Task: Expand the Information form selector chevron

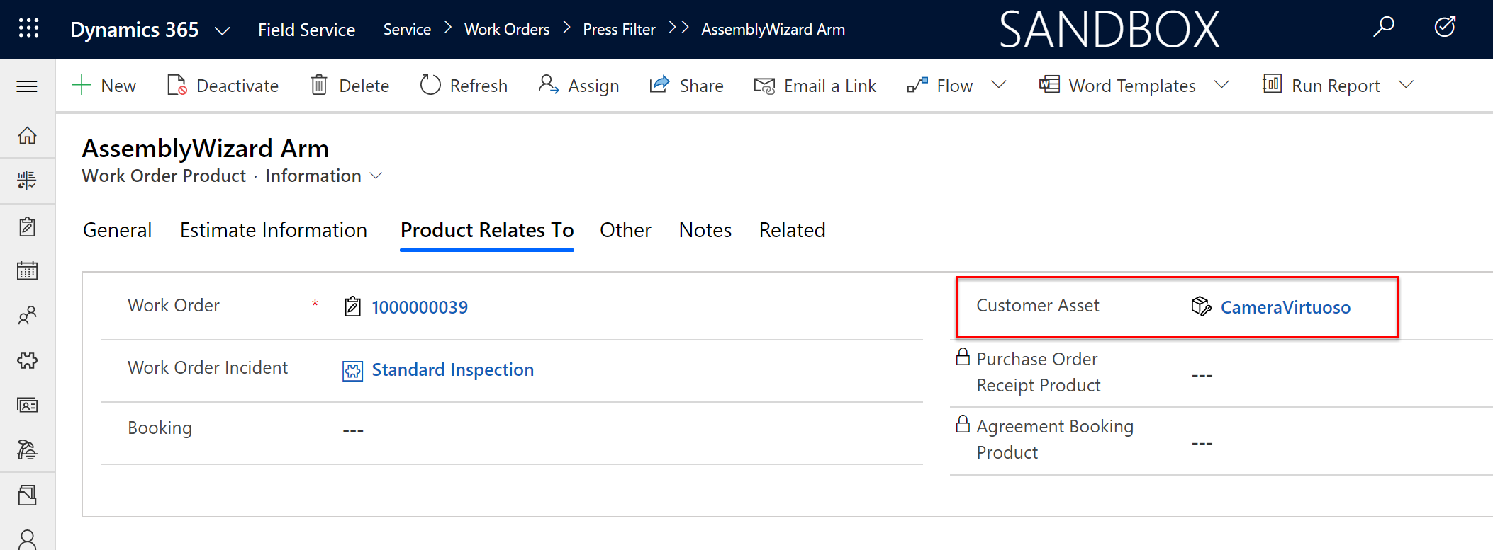Action: tap(376, 176)
